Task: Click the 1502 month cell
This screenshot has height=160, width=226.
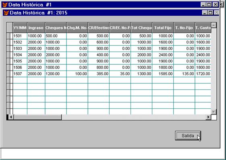Action: coord(20,42)
